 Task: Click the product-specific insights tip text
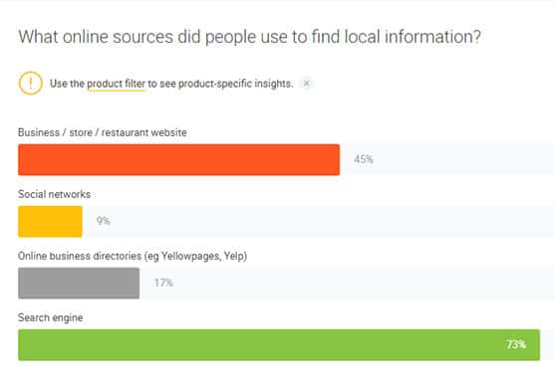[x=171, y=84]
